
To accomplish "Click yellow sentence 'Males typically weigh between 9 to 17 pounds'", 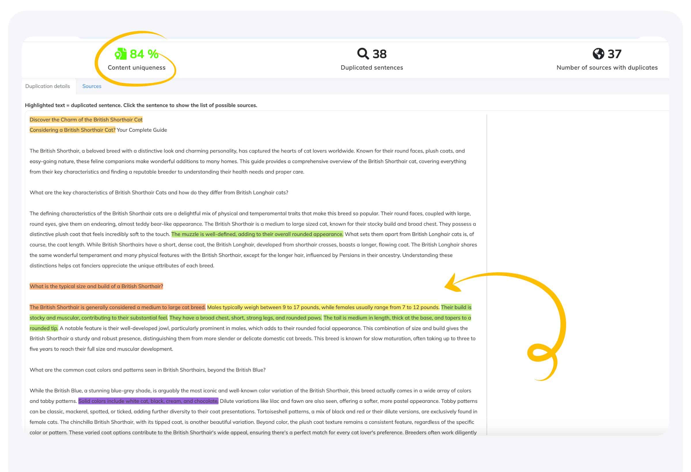I will 323,307.
